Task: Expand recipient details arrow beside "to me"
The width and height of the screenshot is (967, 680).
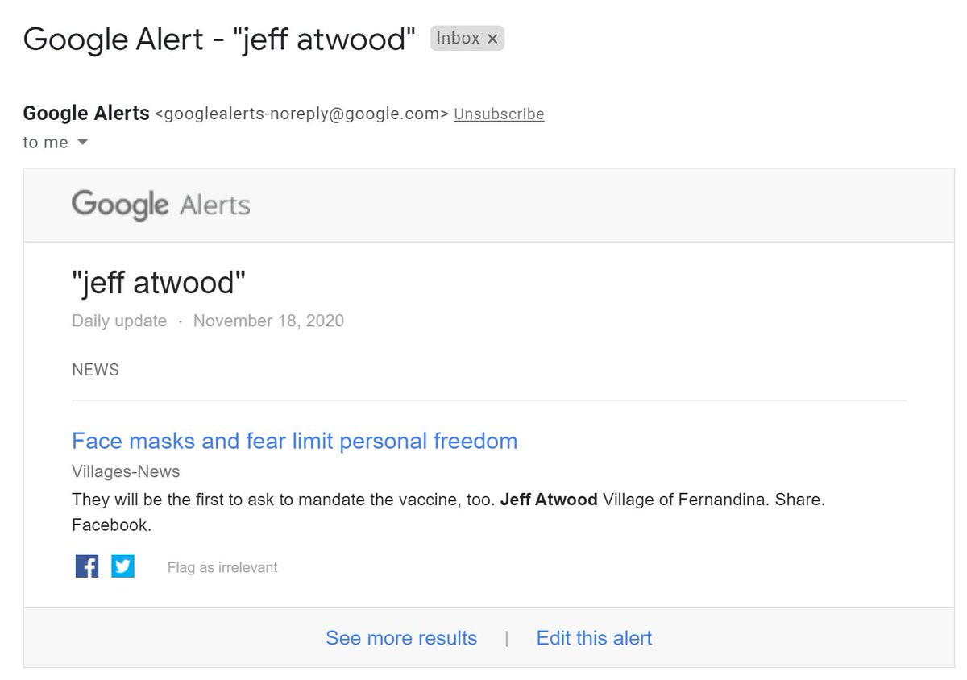Action: [x=82, y=143]
